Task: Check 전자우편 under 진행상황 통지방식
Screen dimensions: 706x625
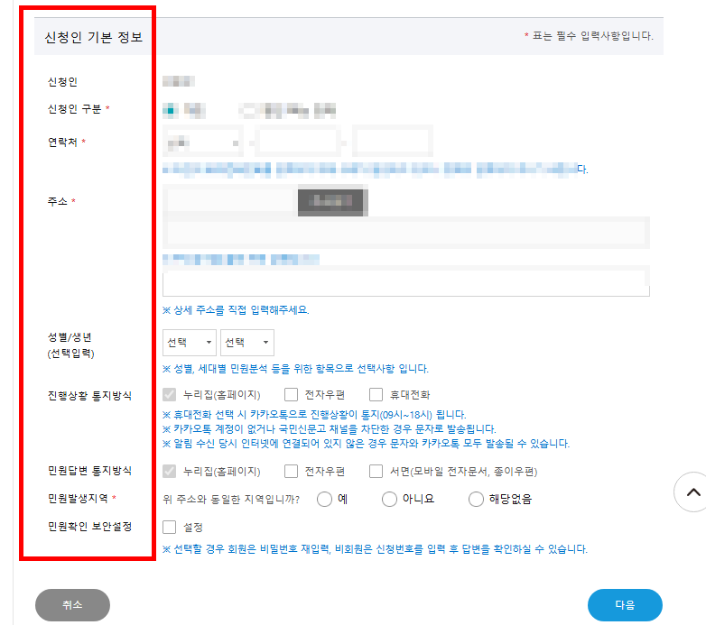Action: 291,395
